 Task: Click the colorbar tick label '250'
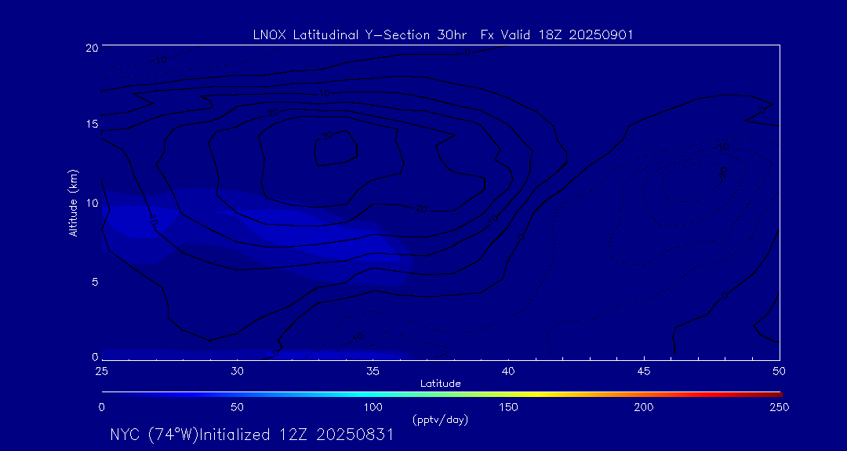pyautogui.click(x=779, y=407)
